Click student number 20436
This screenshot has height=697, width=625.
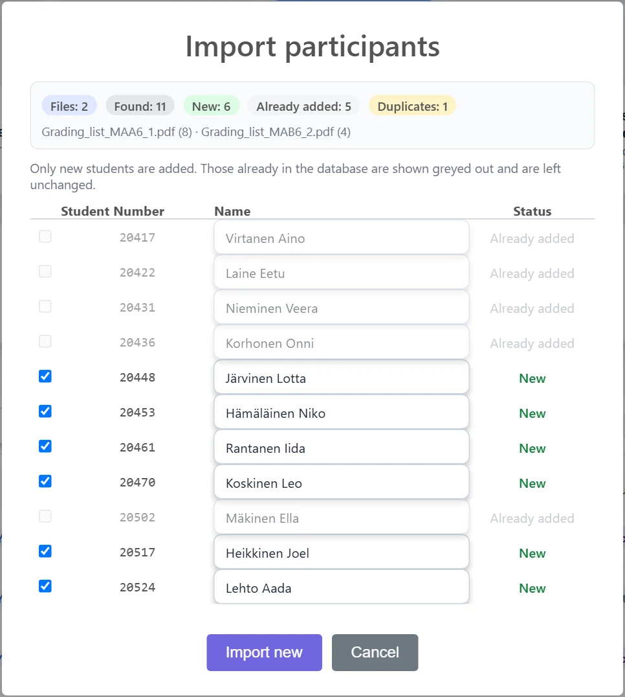(137, 343)
